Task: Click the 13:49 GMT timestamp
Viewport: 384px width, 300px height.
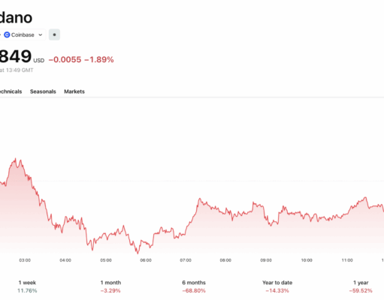Action: click(20, 70)
